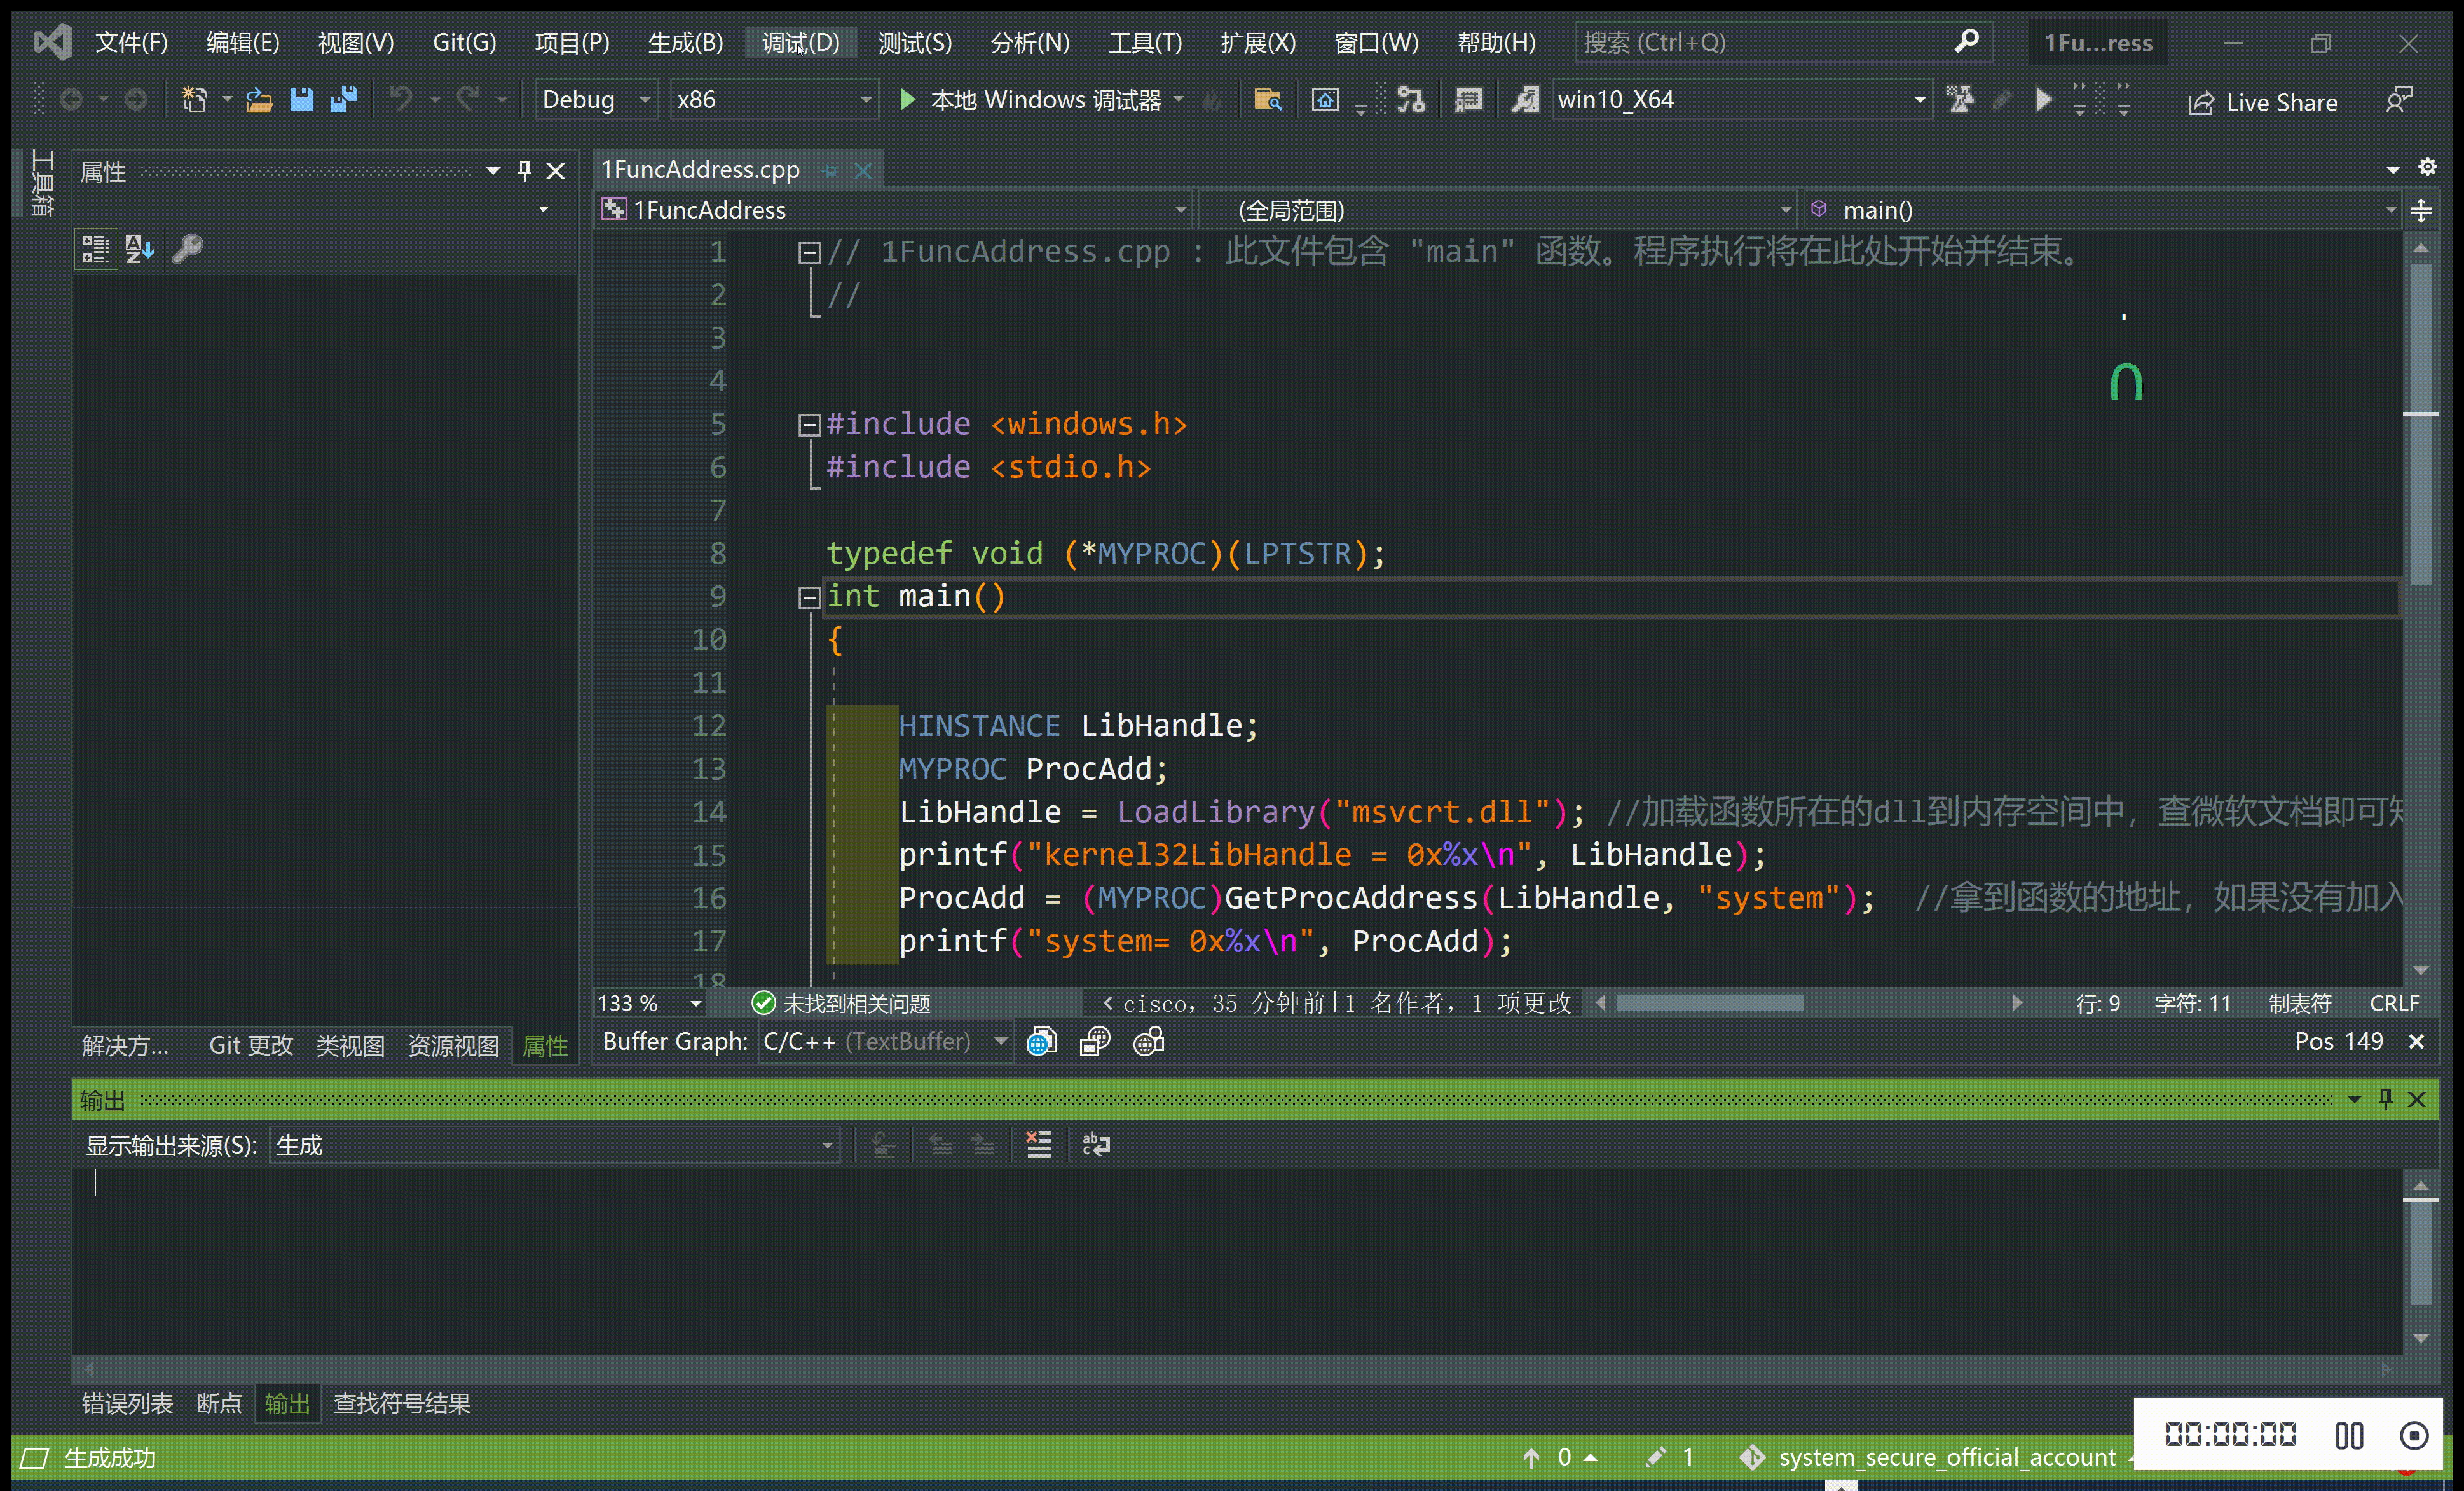Open the x86 platform dropdown
Viewport: 2464px width, 1491px height.
(x=774, y=100)
